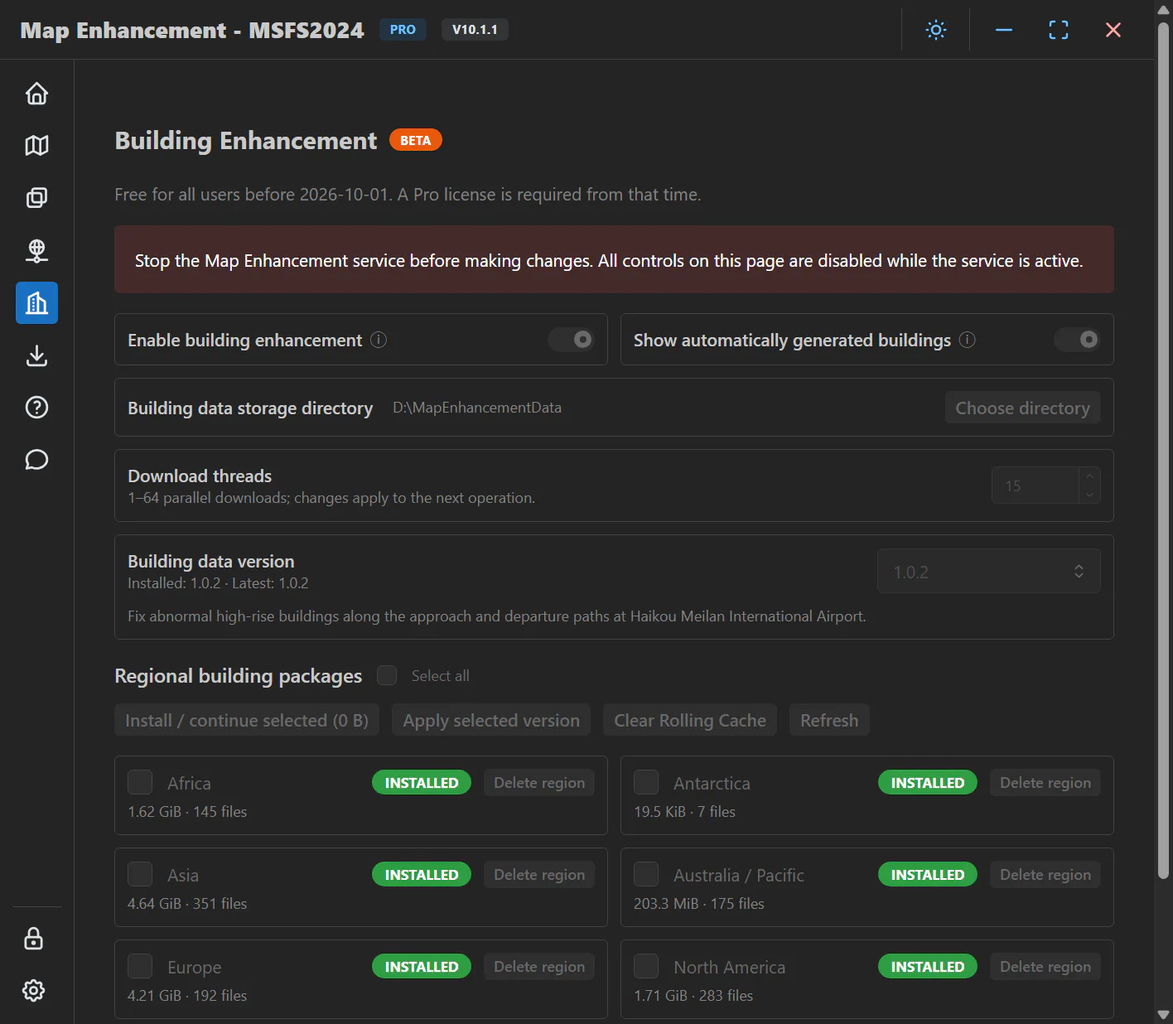Screen dimensions: 1173x1024
Task: Open the chat feedback bubble icon
Action: [x=36, y=460]
